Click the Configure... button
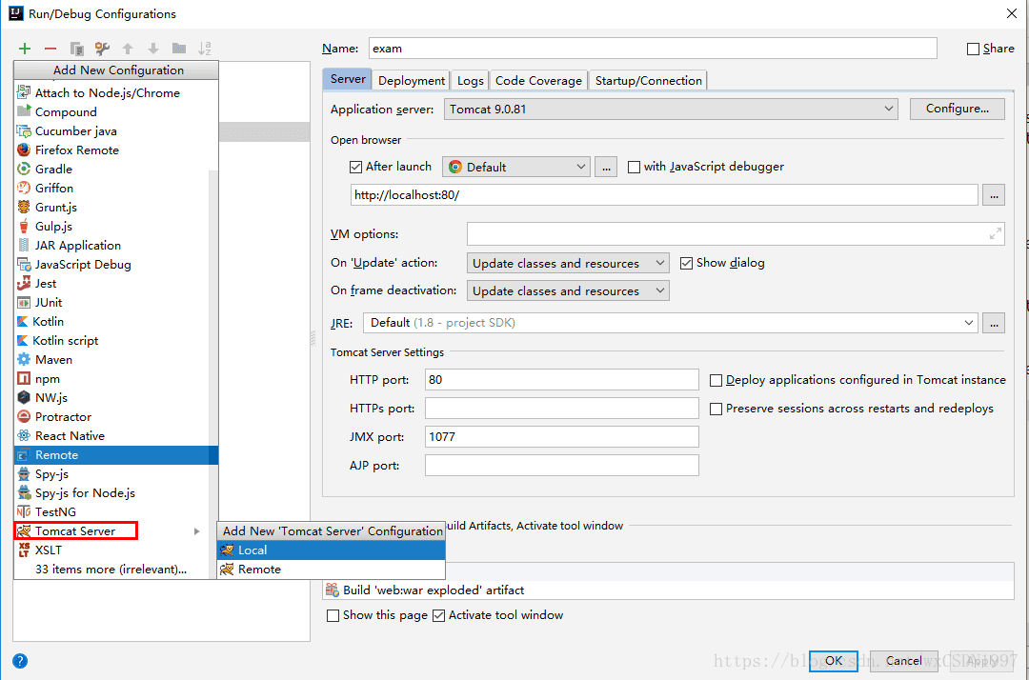The width and height of the screenshot is (1029, 680). pyautogui.click(x=957, y=109)
